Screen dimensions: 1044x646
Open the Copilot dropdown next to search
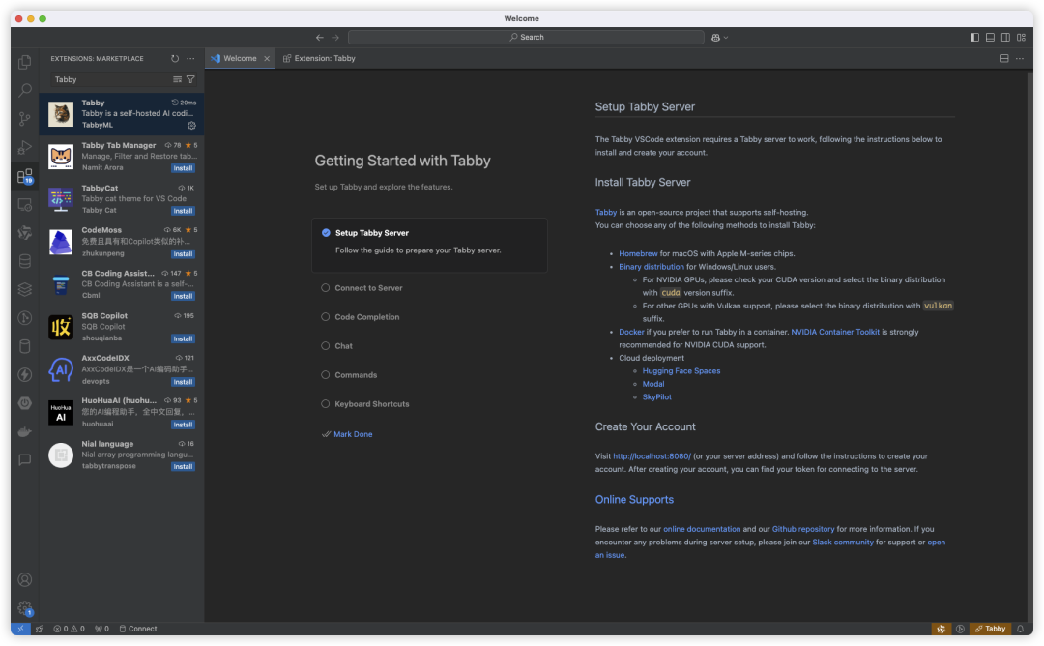[x=719, y=38]
